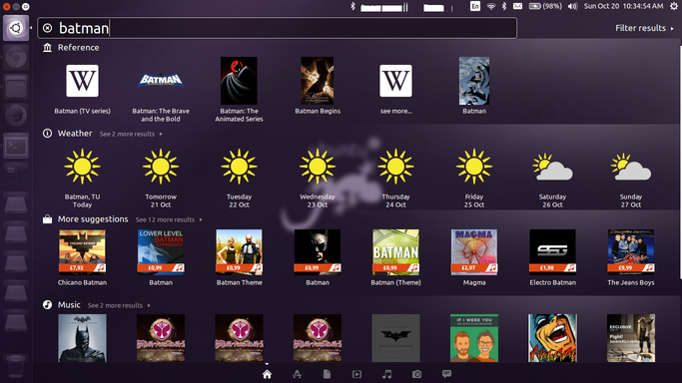
Task: Open the Music lens note icon
Action: pyautogui.click(x=386, y=374)
